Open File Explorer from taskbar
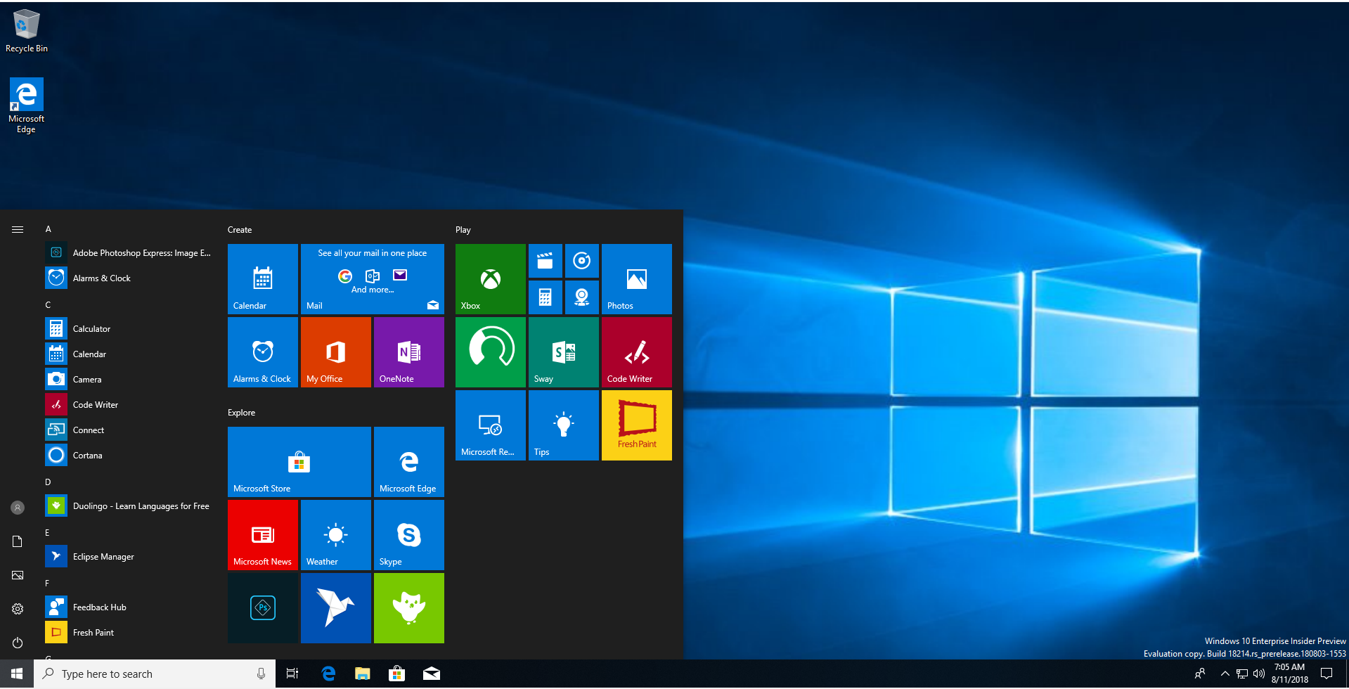This screenshot has width=1349, height=689. [x=362, y=674]
